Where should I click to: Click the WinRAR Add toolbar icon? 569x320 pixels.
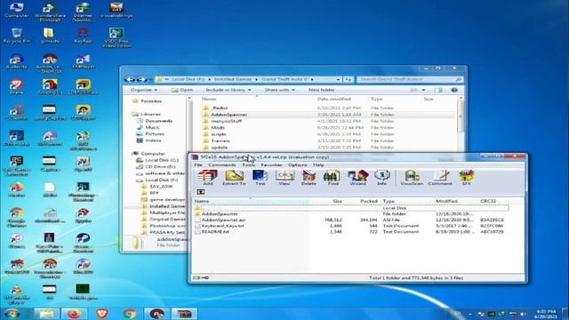[207, 178]
